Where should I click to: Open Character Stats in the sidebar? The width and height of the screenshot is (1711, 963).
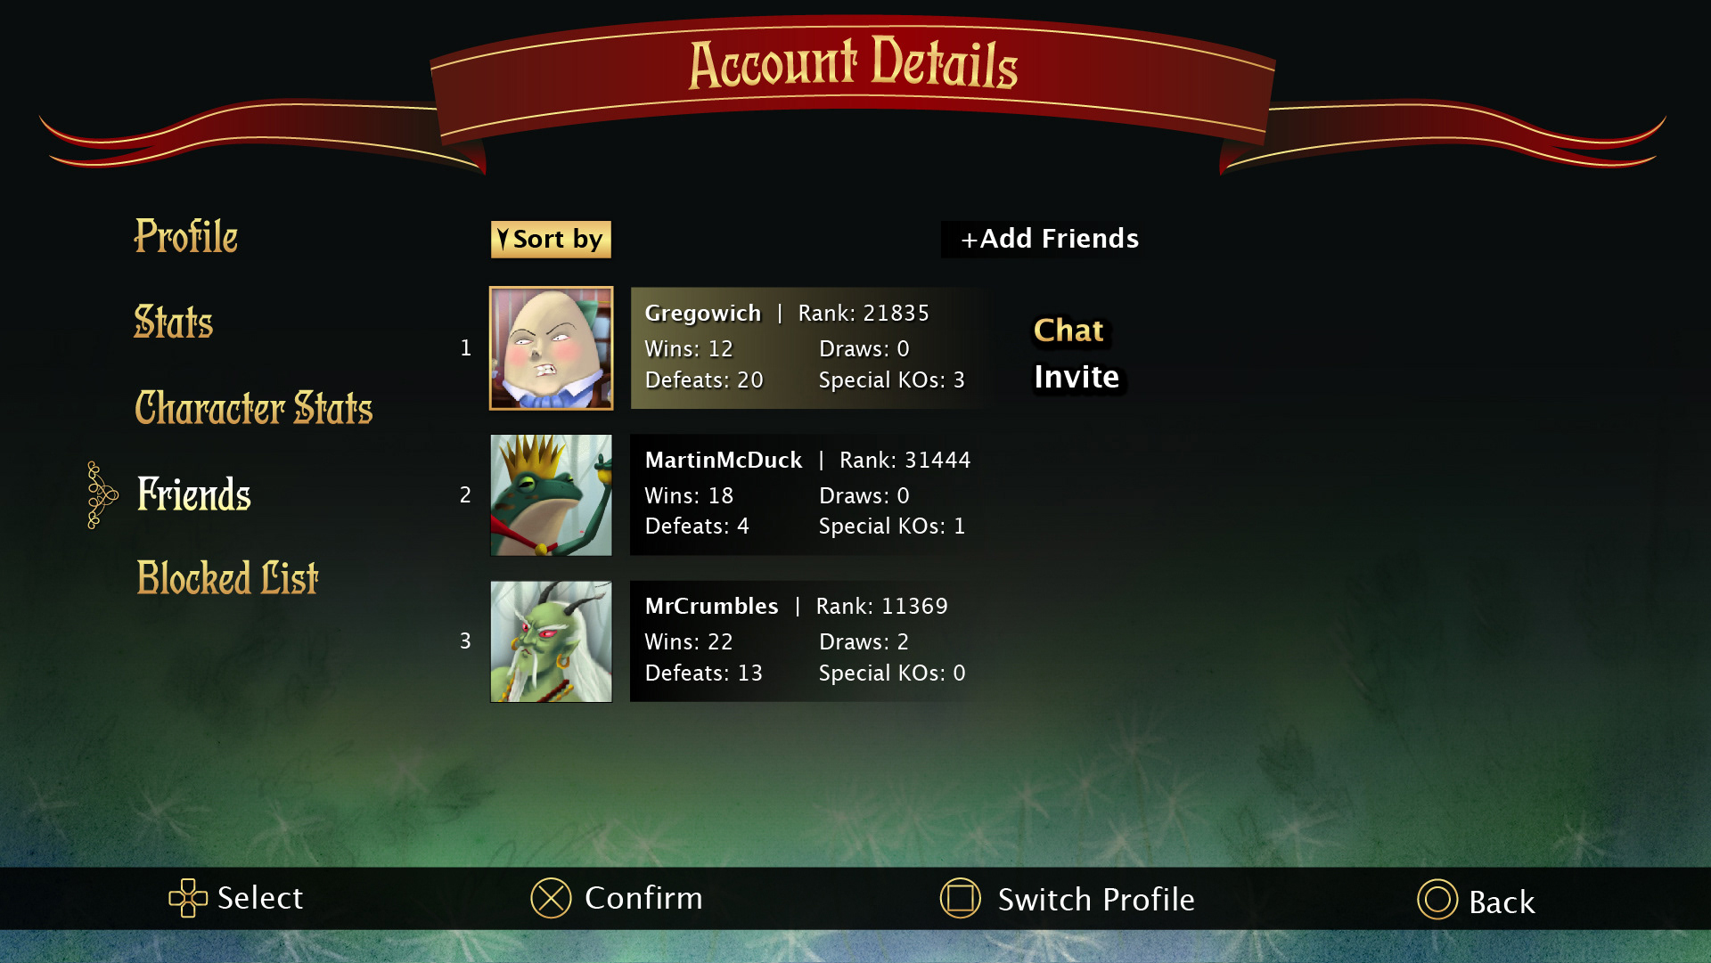(254, 408)
